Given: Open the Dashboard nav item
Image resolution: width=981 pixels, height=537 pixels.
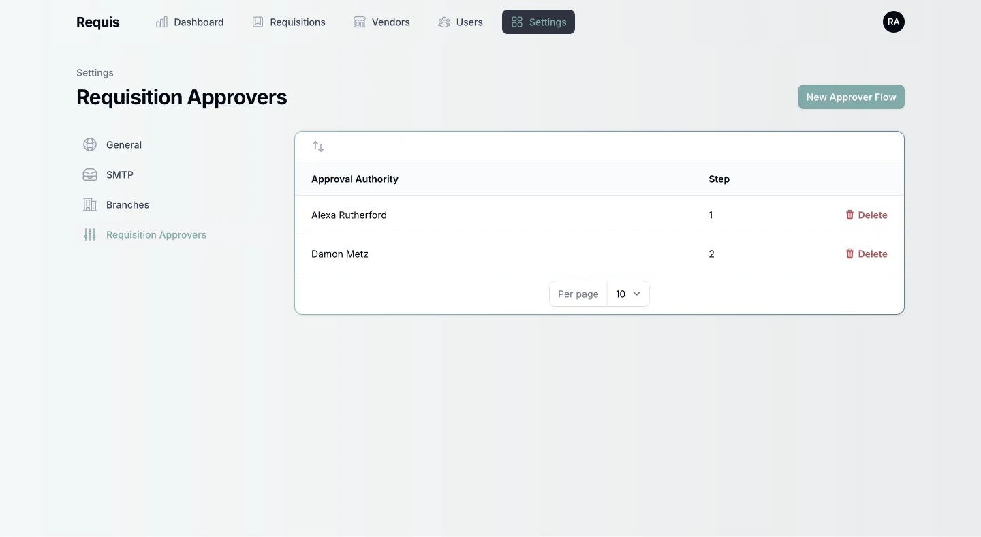Looking at the screenshot, I should (x=190, y=22).
